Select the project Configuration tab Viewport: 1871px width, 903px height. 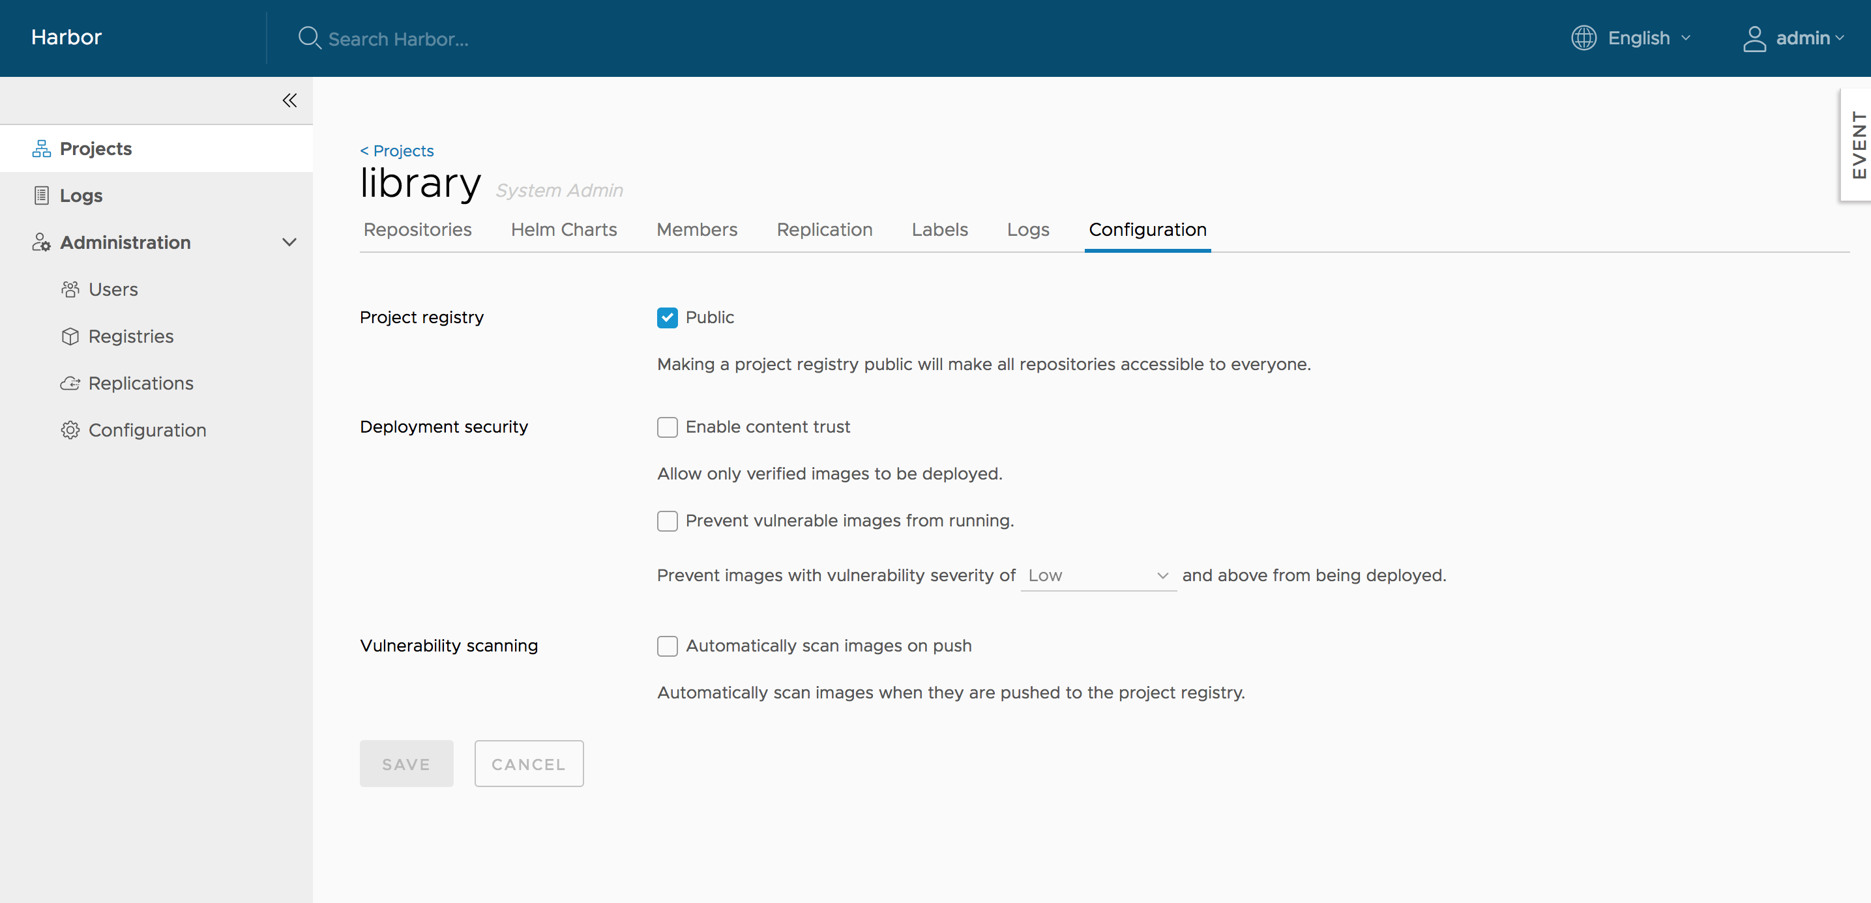(x=1147, y=229)
